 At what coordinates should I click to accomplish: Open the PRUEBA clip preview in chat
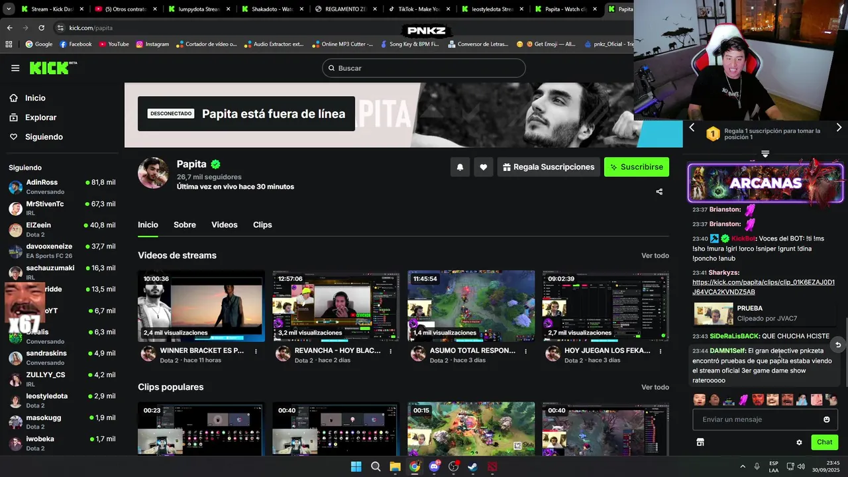pyautogui.click(x=765, y=313)
